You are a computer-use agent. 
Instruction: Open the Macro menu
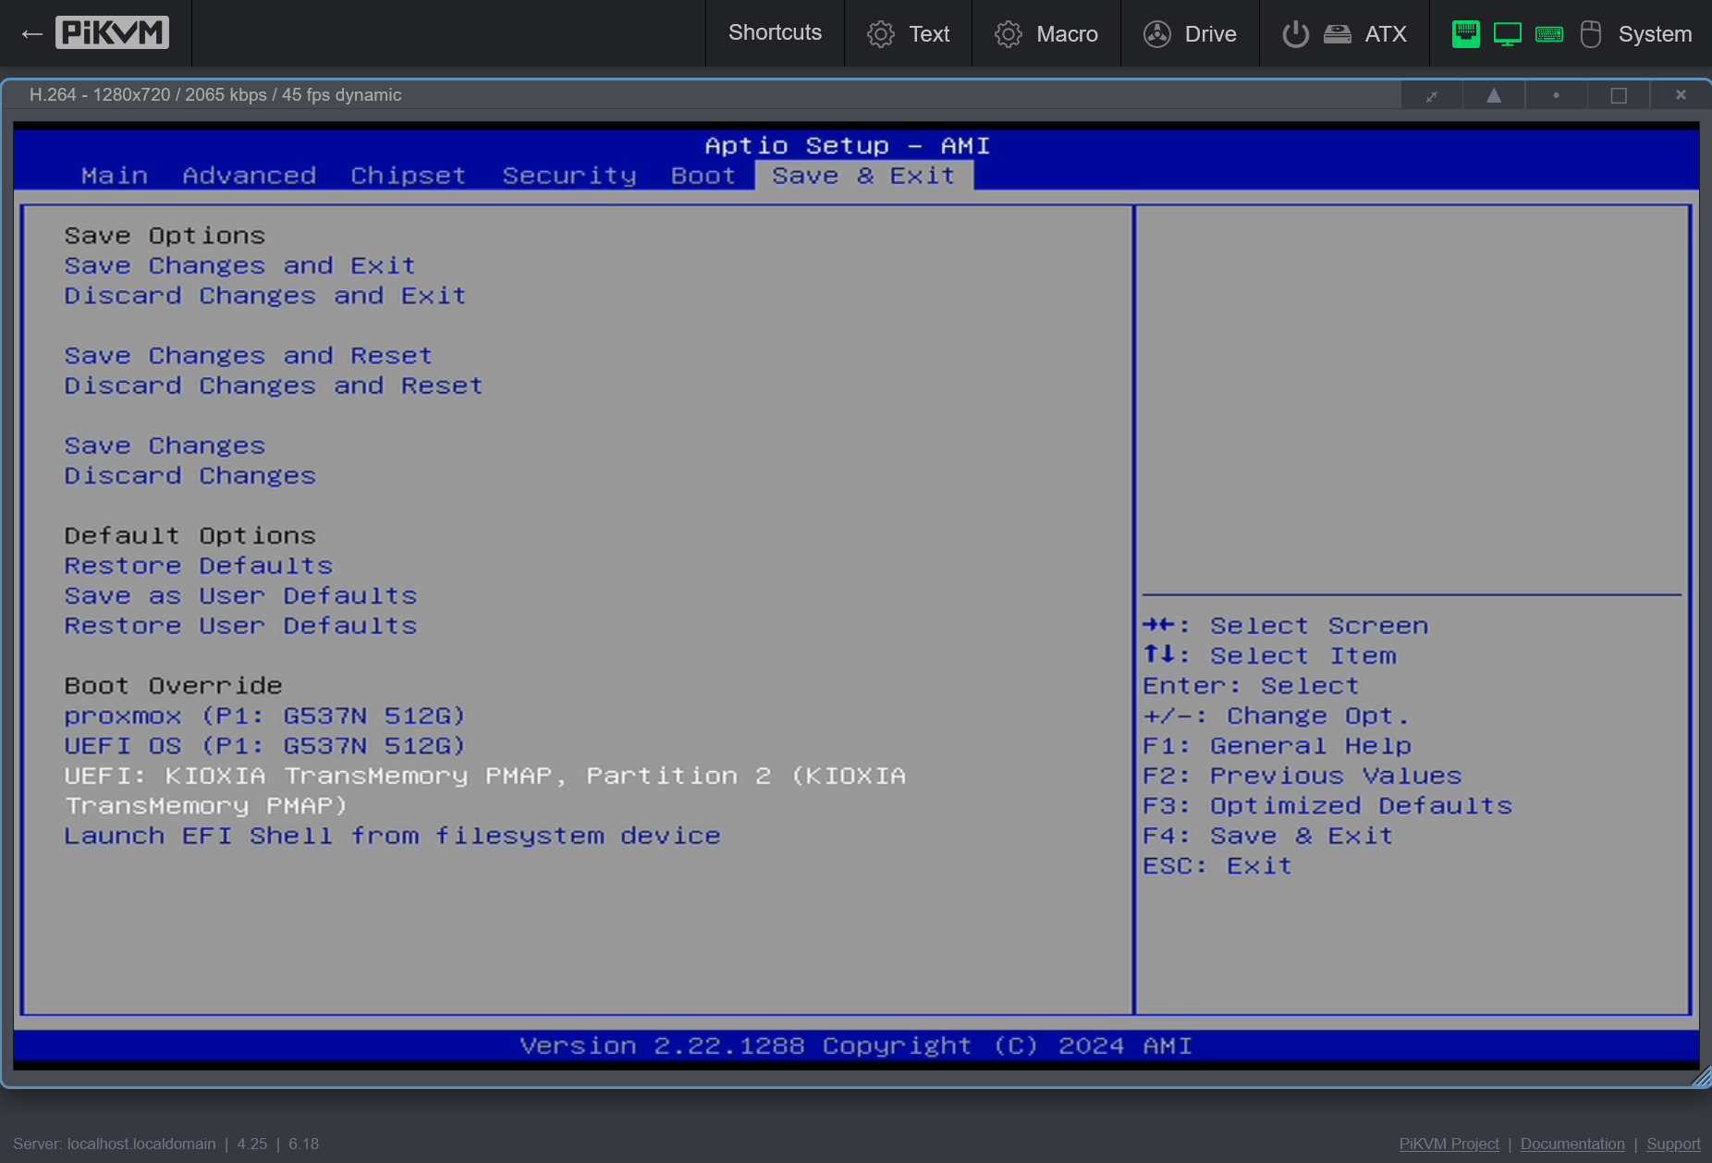1046,33
